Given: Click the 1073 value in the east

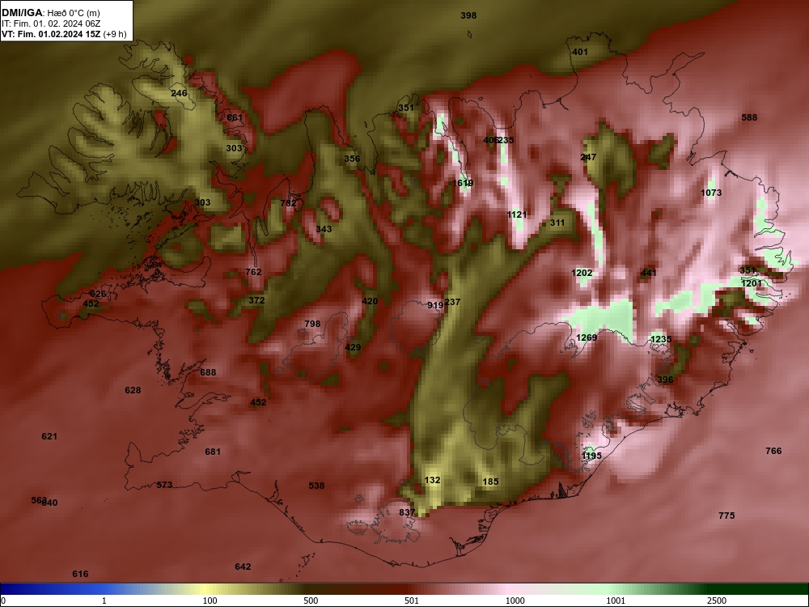Looking at the screenshot, I should [x=711, y=193].
